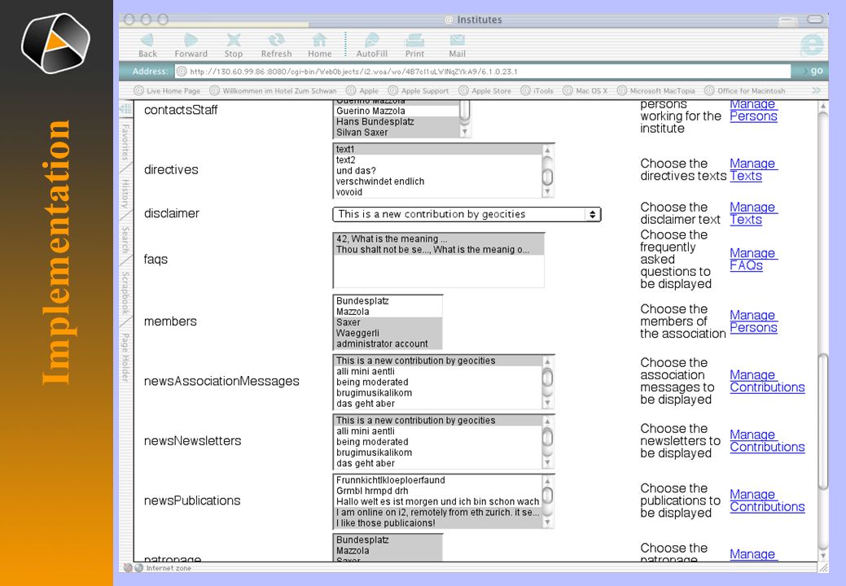Select Silvan Saxer in contactsStaff list

click(397, 133)
